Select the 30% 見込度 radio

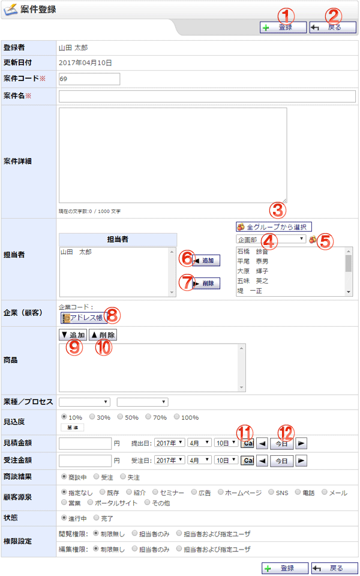tap(92, 417)
